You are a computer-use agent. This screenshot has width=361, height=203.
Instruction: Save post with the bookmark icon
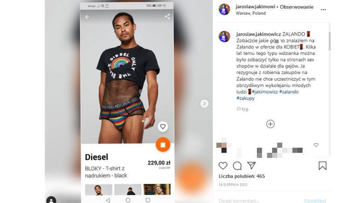click(322, 166)
